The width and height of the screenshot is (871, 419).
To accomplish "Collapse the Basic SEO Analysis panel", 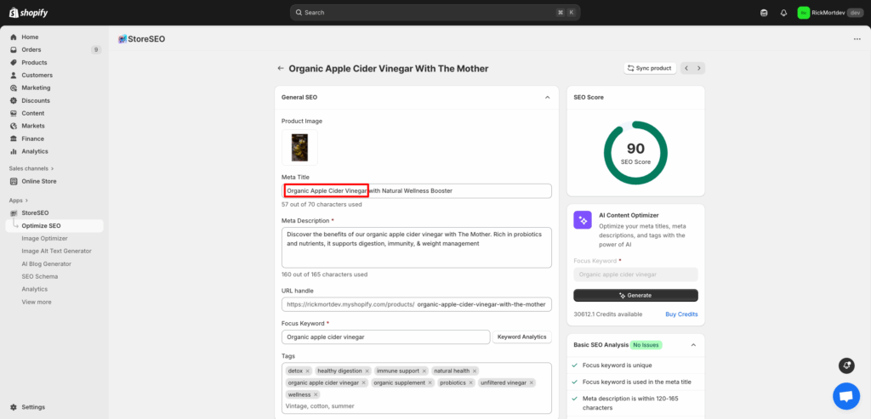I will 693,345.
